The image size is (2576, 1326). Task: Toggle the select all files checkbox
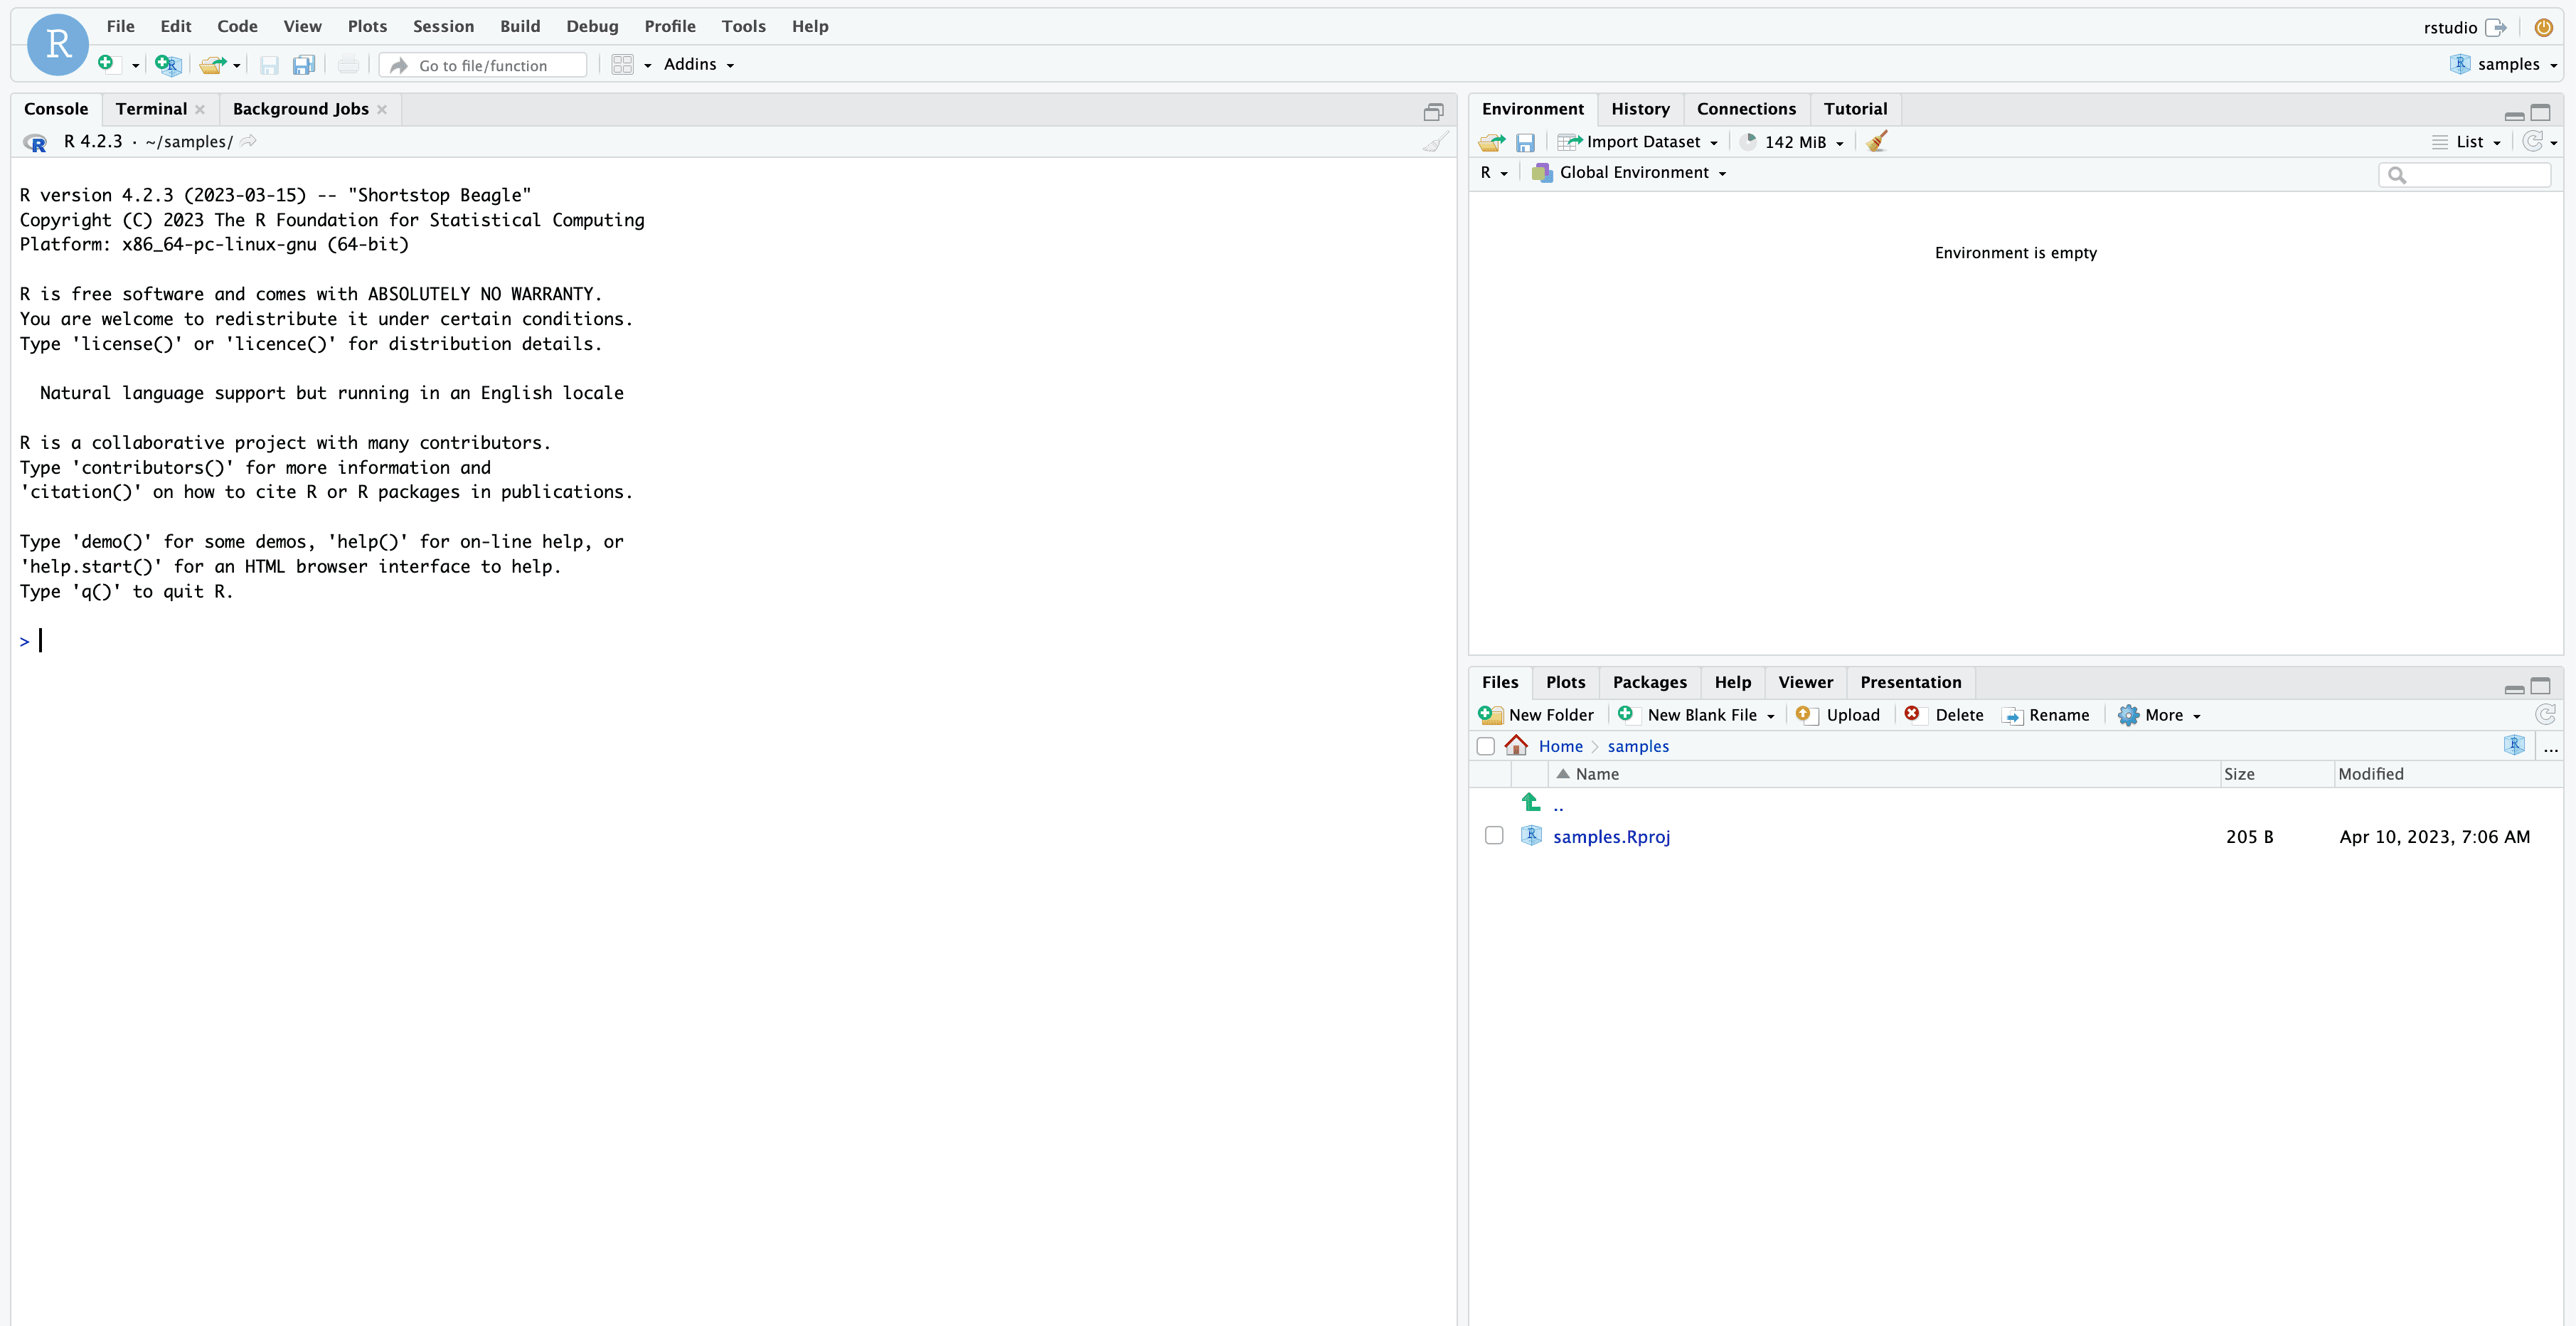[1485, 746]
